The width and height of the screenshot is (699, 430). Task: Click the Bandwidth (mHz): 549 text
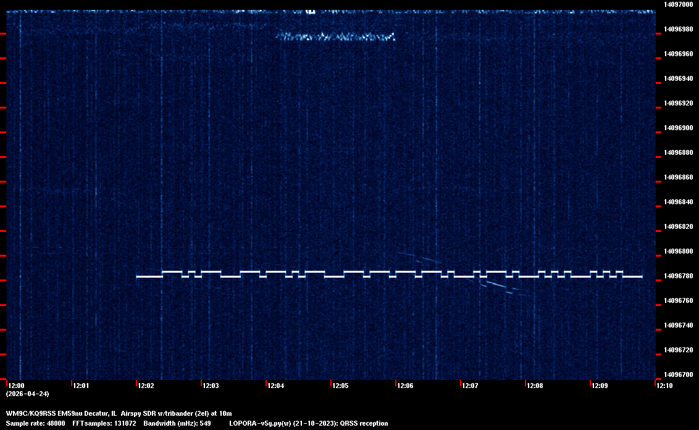click(178, 423)
